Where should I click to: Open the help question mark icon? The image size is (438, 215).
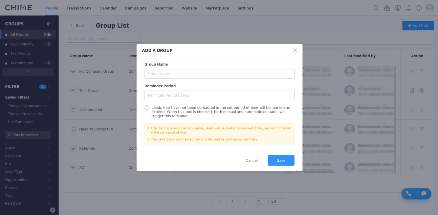click(419, 8)
